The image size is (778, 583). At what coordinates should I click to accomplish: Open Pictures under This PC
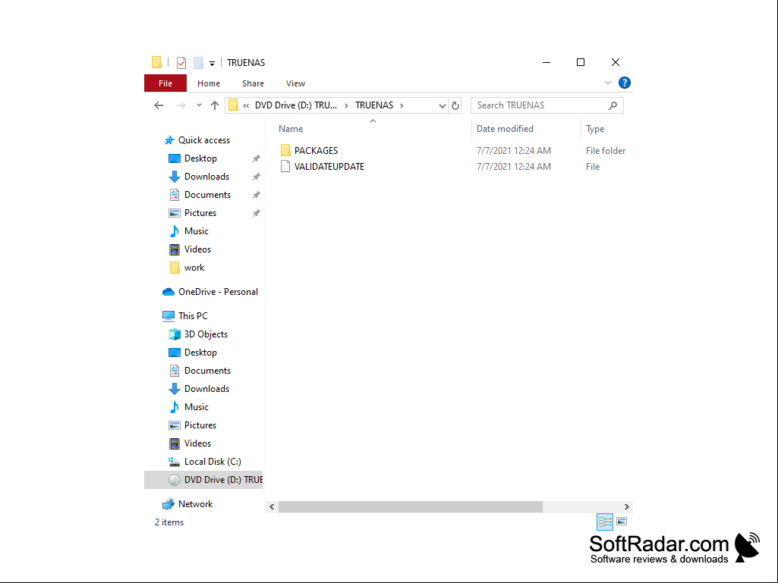[x=200, y=425]
